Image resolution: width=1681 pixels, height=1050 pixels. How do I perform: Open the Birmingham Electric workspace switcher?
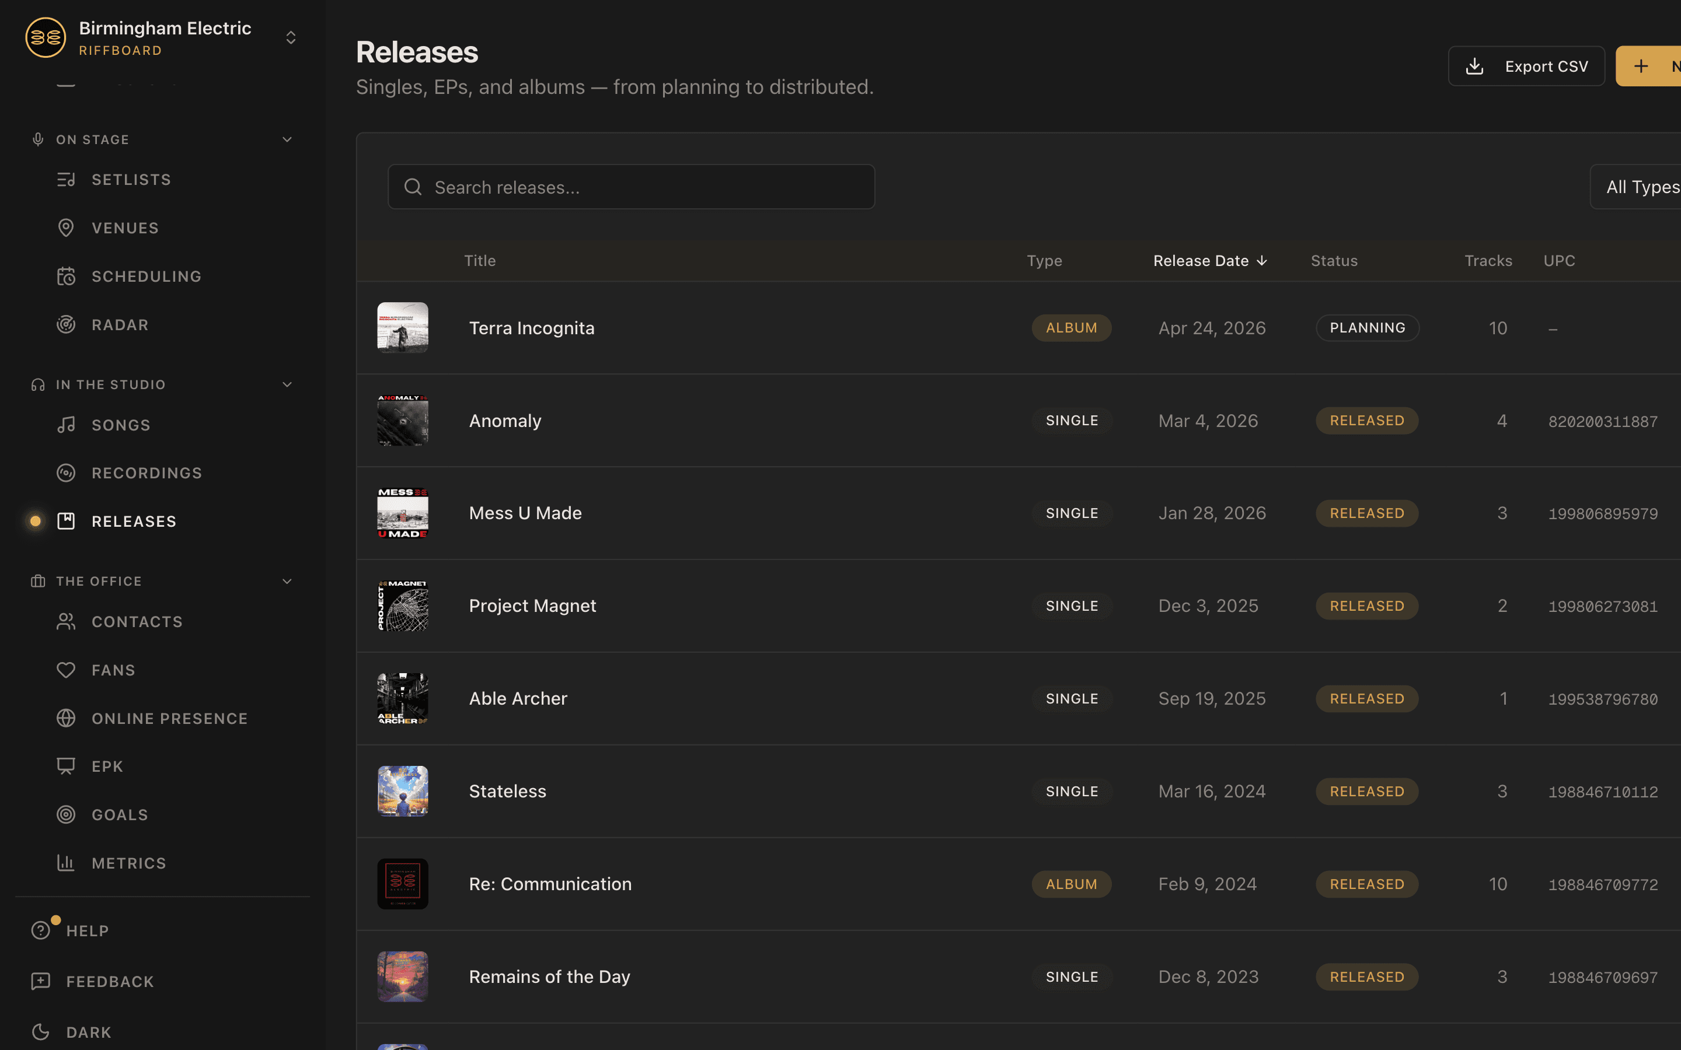(291, 37)
